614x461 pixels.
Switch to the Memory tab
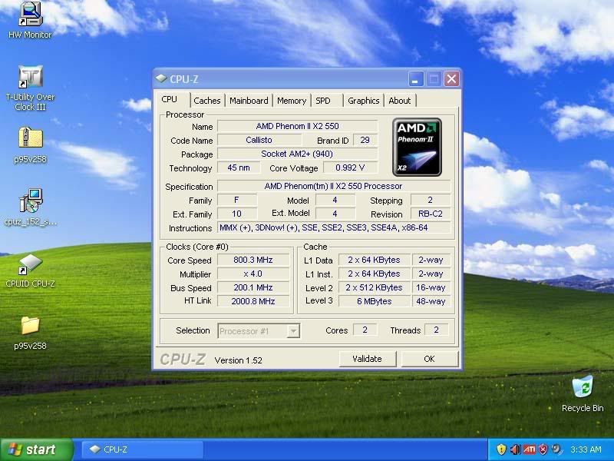click(292, 100)
